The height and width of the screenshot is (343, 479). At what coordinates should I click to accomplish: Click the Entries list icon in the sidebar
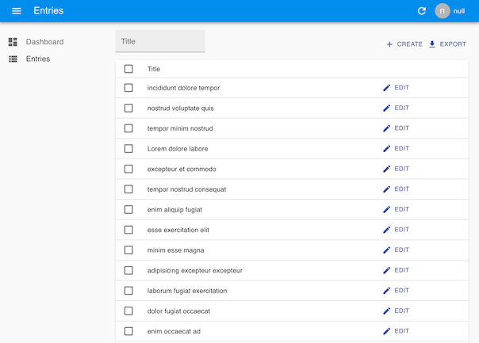point(13,59)
